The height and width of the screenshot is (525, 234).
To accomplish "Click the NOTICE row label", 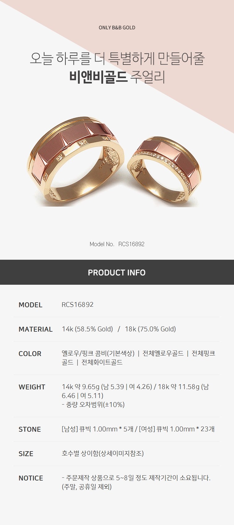I will pyautogui.click(x=31, y=478).
